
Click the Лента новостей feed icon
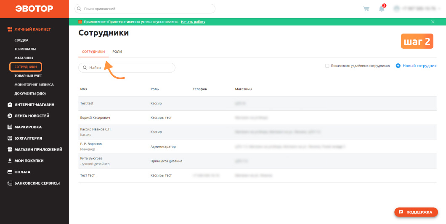[x=10, y=116]
